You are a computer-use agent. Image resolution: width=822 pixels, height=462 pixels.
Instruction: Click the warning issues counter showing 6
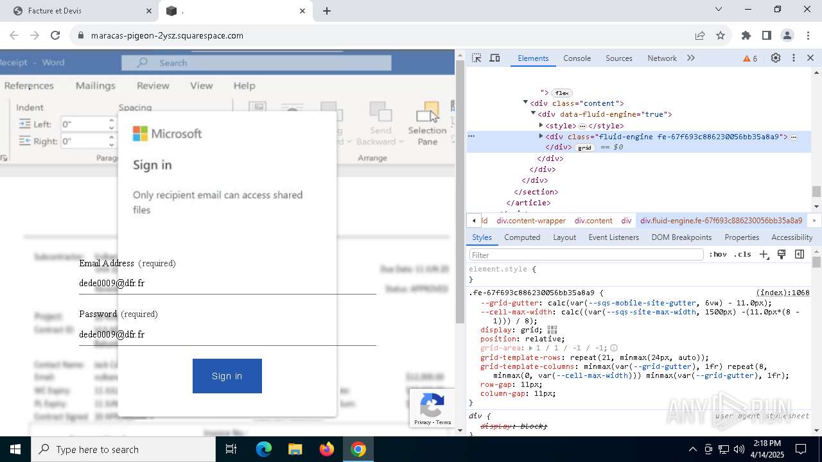tap(750, 58)
